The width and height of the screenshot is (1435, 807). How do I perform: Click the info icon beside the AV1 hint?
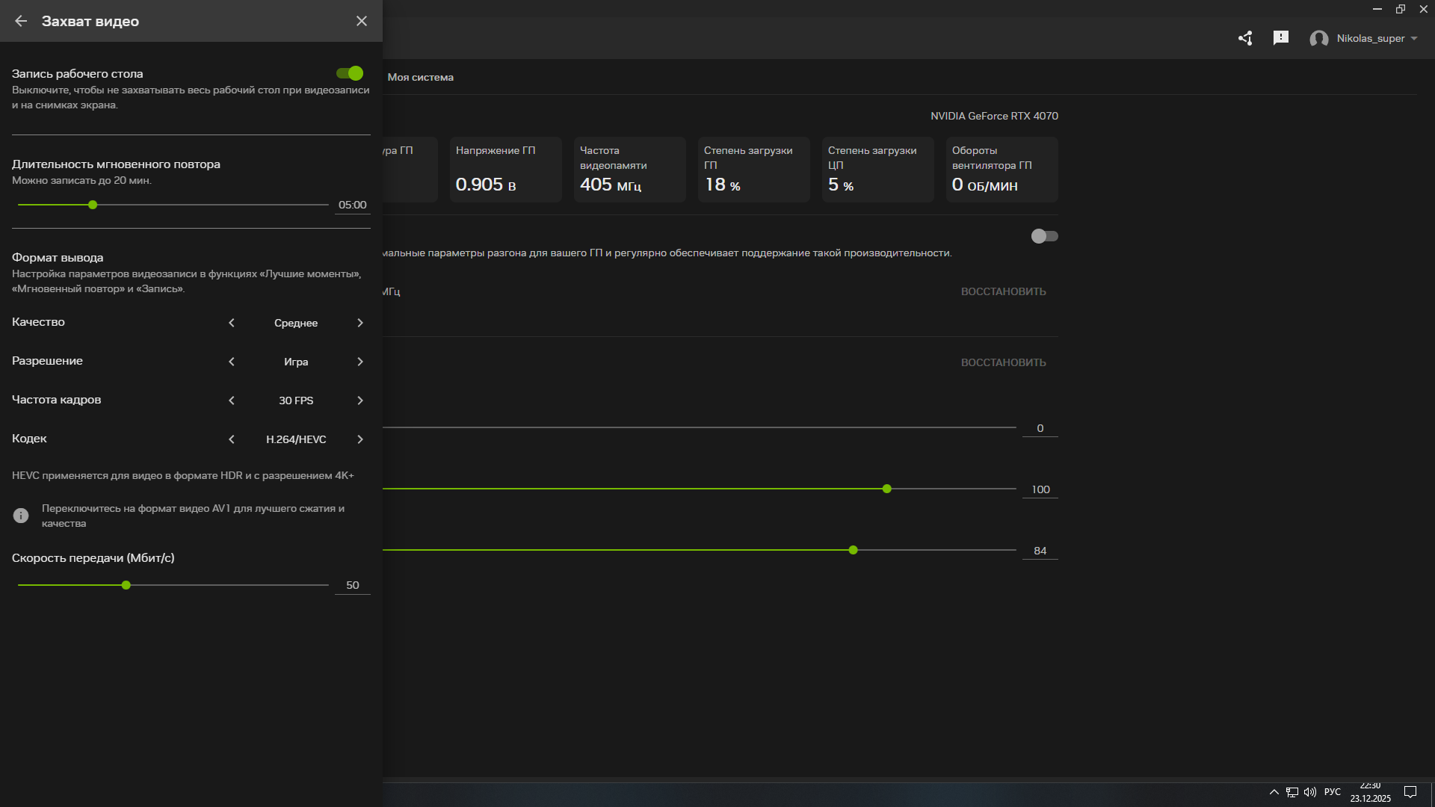(x=21, y=516)
